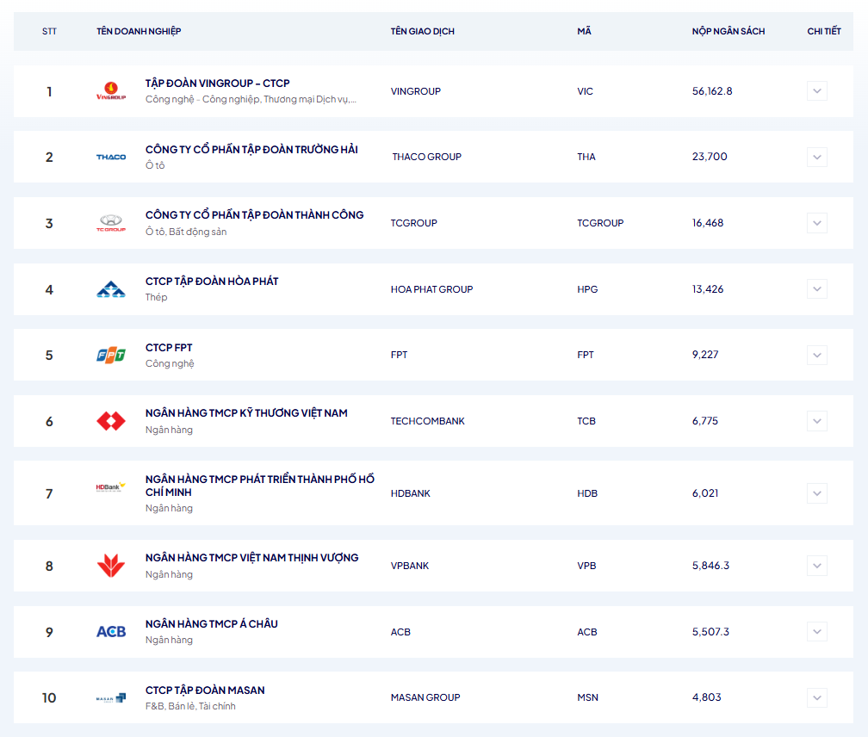Click trading name THACO GROUP

coord(427,158)
